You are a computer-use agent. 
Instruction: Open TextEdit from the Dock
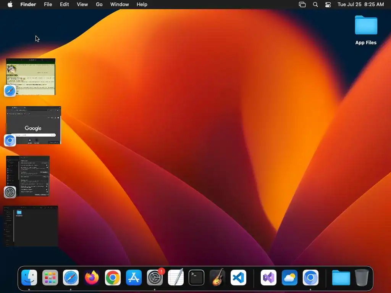pos(176,278)
